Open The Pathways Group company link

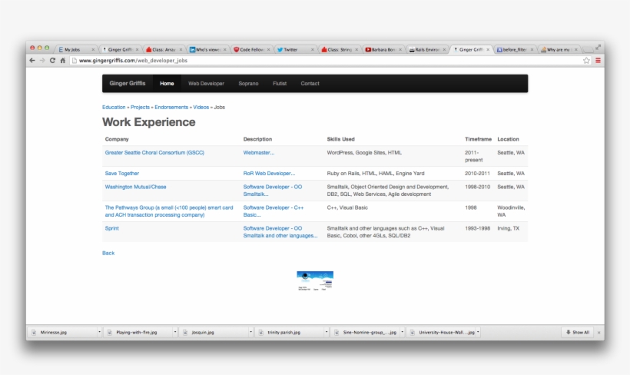pyautogui.click(x=169, y=211)
